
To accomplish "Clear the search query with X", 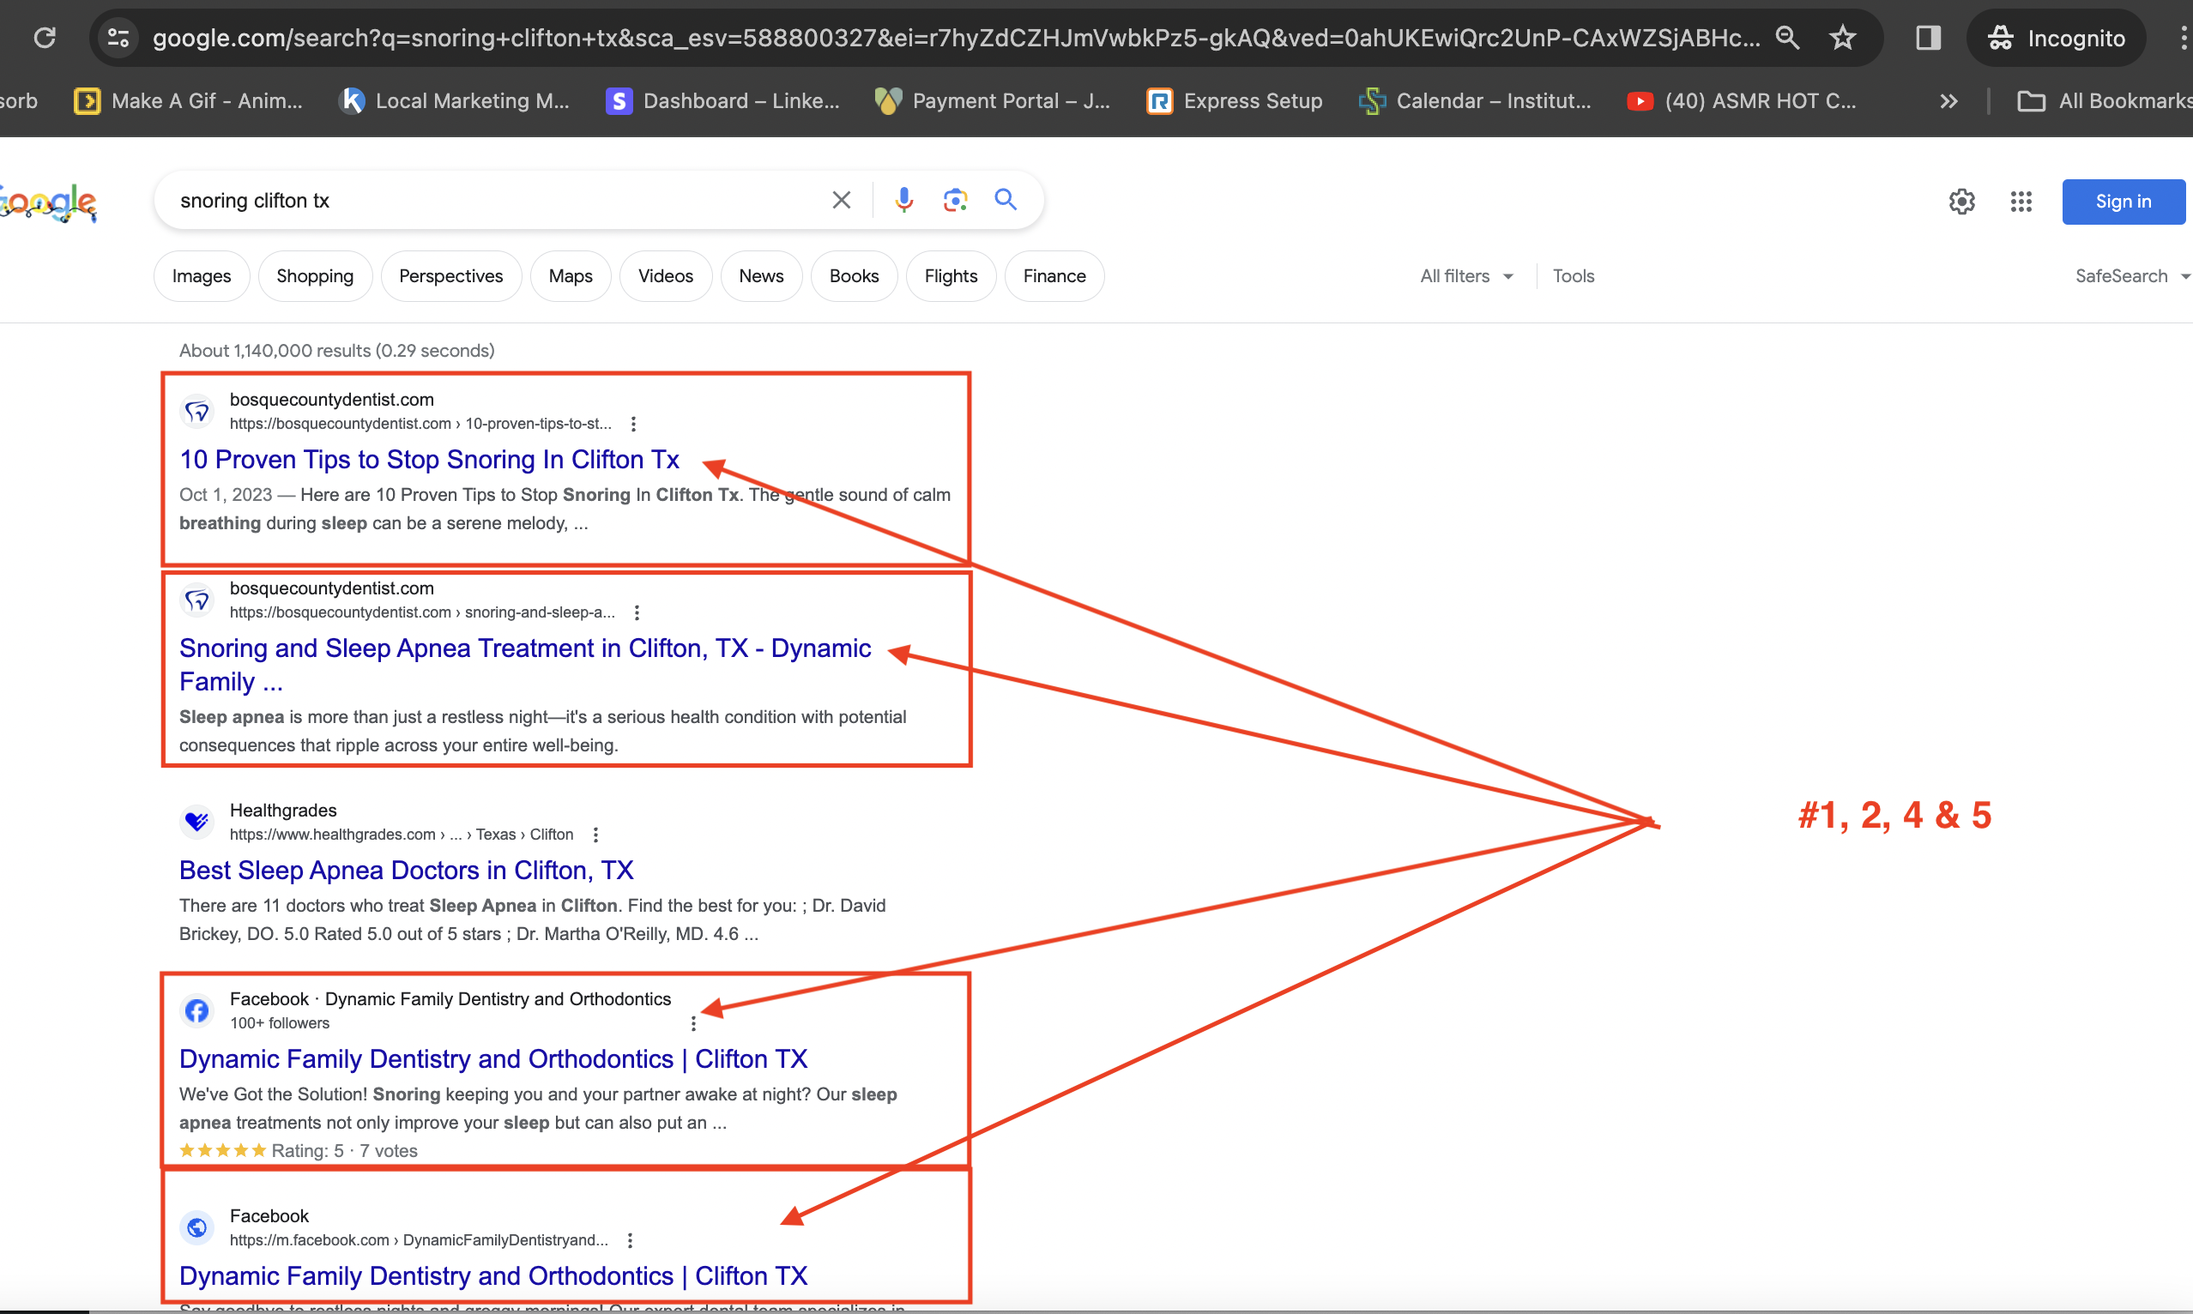I will coord(842,200).
